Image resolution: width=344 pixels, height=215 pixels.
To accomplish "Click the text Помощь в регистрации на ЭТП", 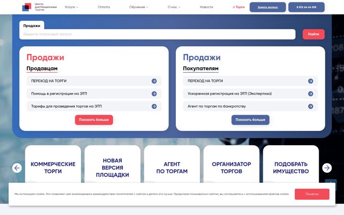I will [x=59, y=94].
